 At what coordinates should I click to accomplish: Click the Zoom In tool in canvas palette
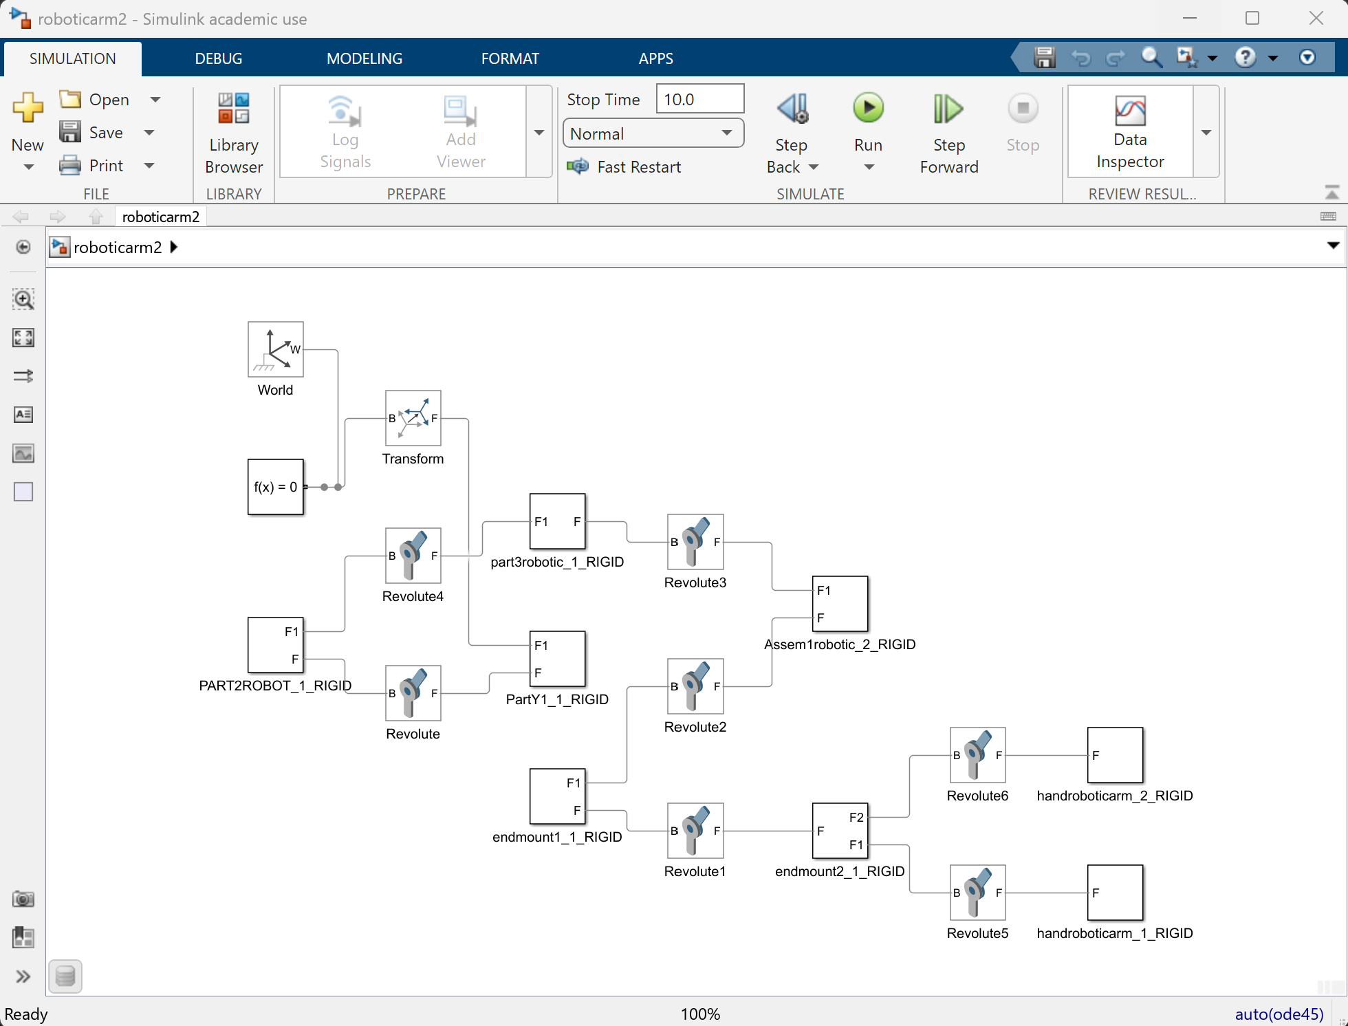point(23,299)
